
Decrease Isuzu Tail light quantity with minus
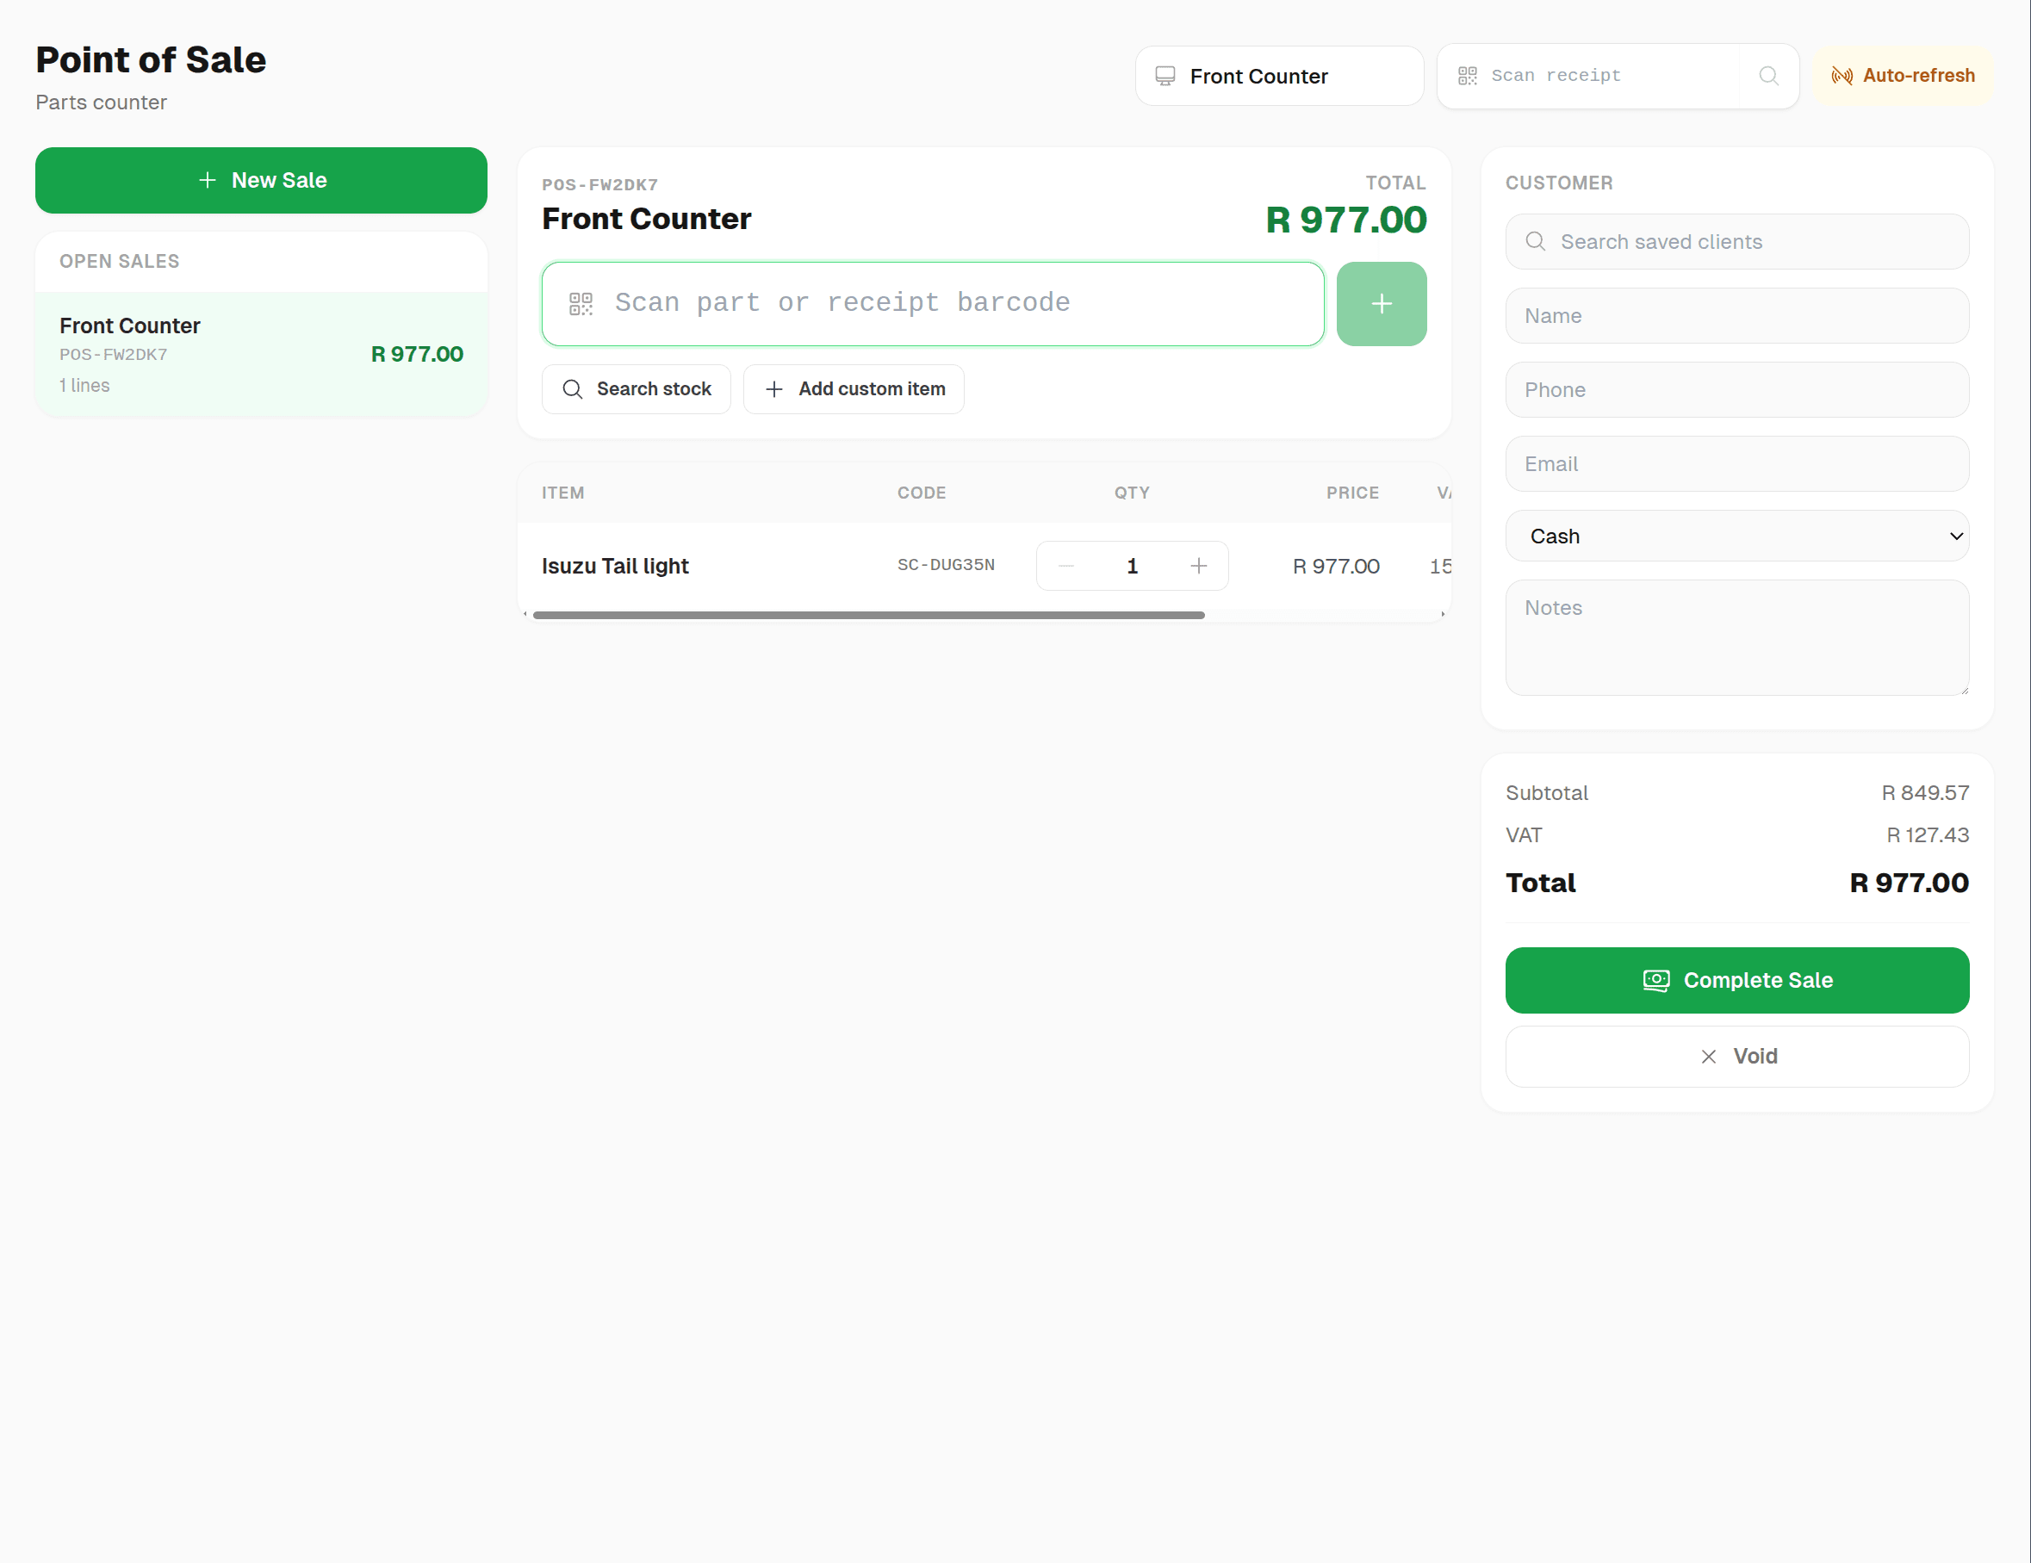click(1066, 565)
